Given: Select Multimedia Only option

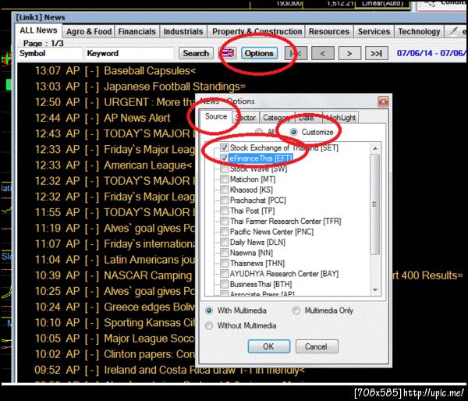Looking at the screenshot, I should click(x=296, y=311).
